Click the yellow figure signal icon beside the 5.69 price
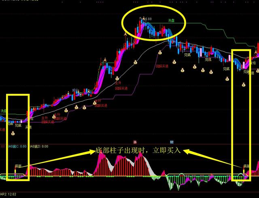This screenshot has width=259, height=198. point(144,18)
